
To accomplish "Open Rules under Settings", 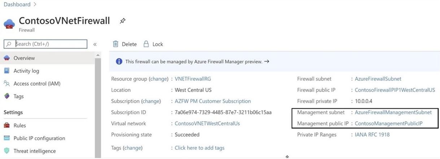I will coord(19,125).
